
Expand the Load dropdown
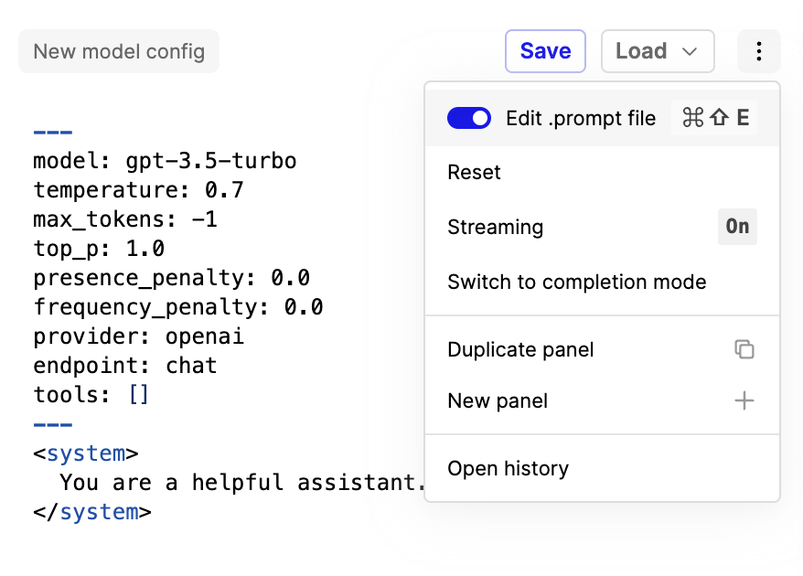[658, 51]
